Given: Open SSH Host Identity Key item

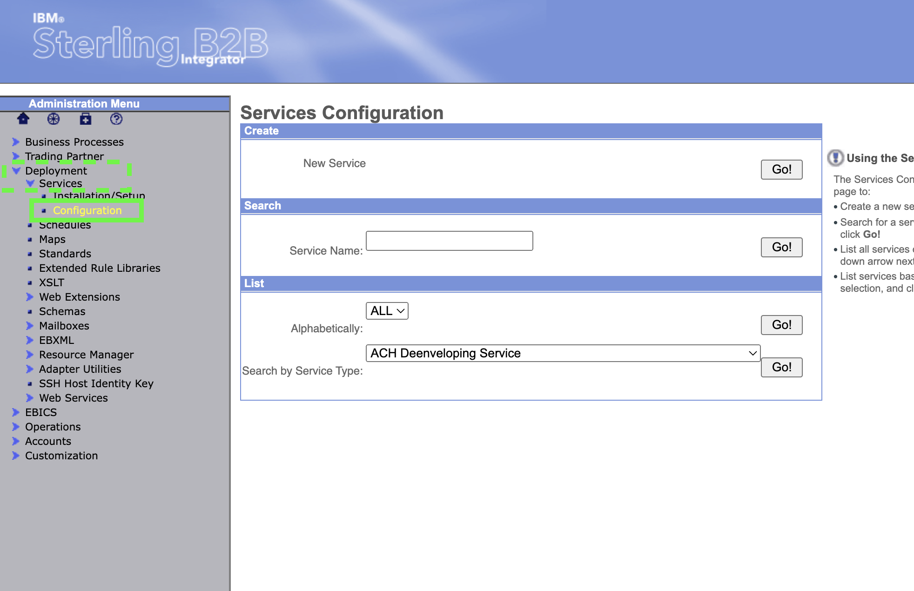Looking at the screenshot, I should (96, 383).
